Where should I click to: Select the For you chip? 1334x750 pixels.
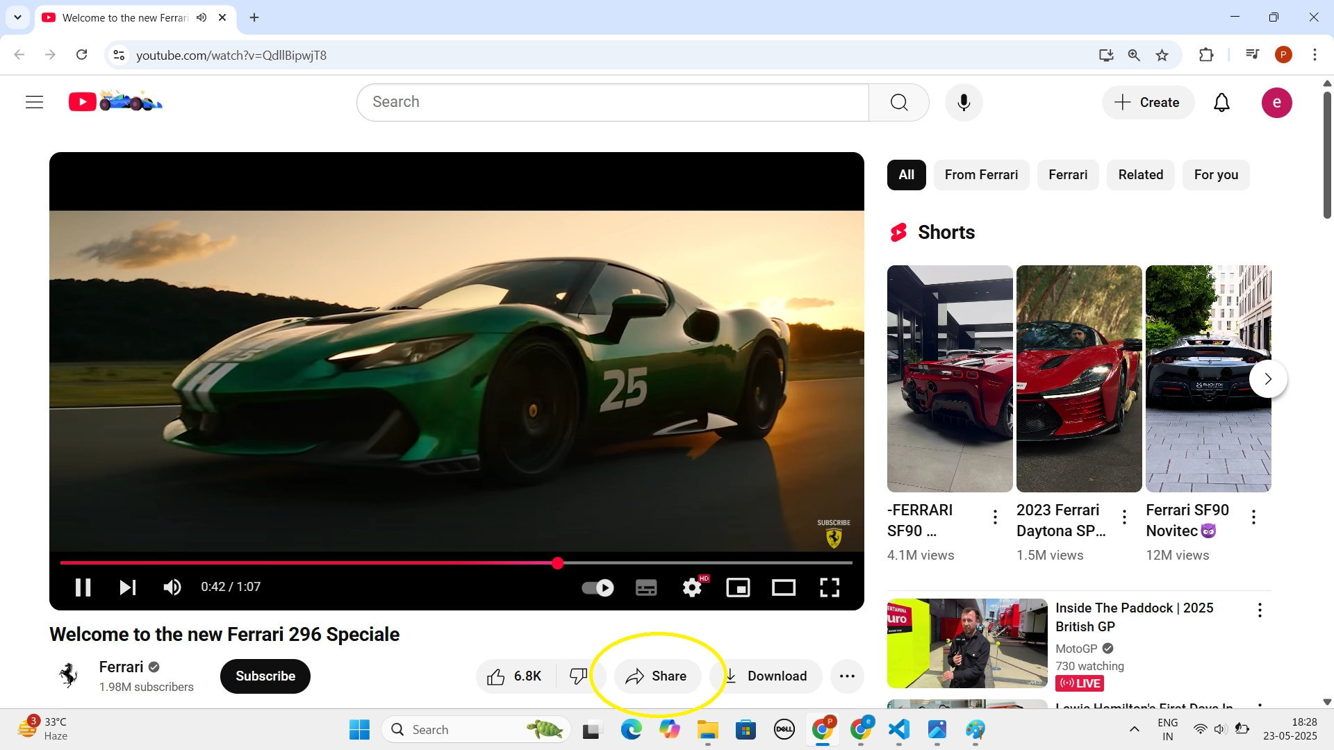1216,175
